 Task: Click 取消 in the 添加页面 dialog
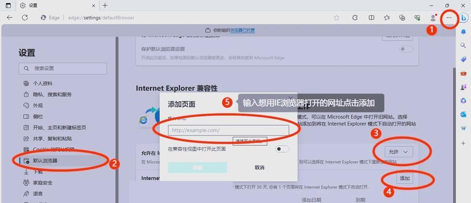pyautogui.click(x=259, y=167)
